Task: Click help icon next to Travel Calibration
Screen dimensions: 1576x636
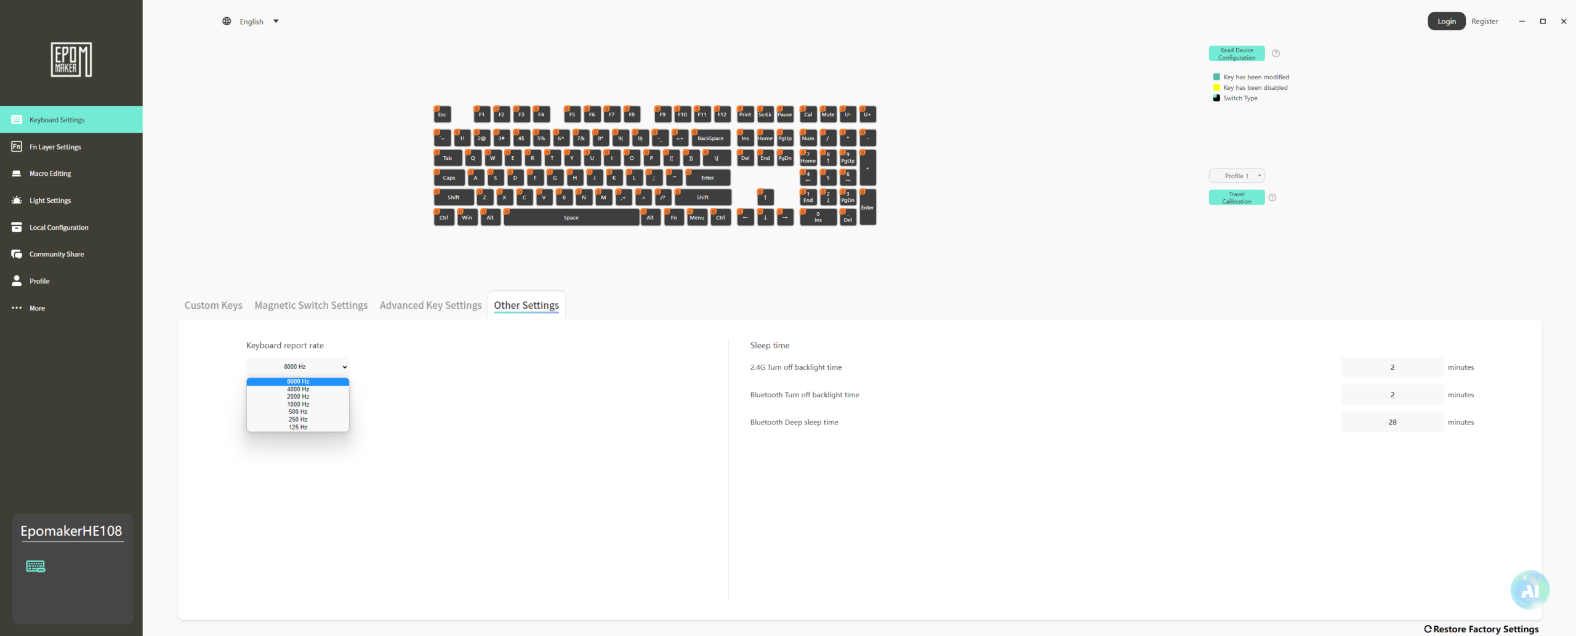Action: tap(1272, 197)
